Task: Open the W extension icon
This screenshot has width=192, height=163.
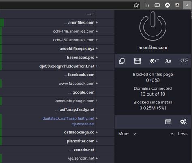Action: [167, 5]
